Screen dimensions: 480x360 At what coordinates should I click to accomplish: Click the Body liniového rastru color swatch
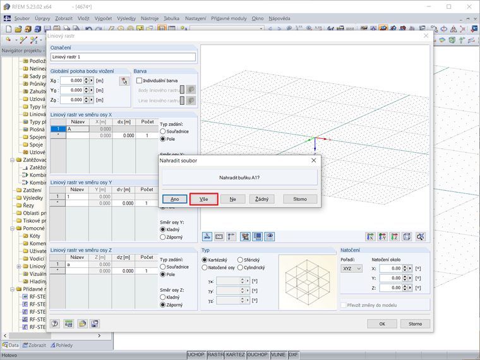pyautogui.click(x=183, y=90)
